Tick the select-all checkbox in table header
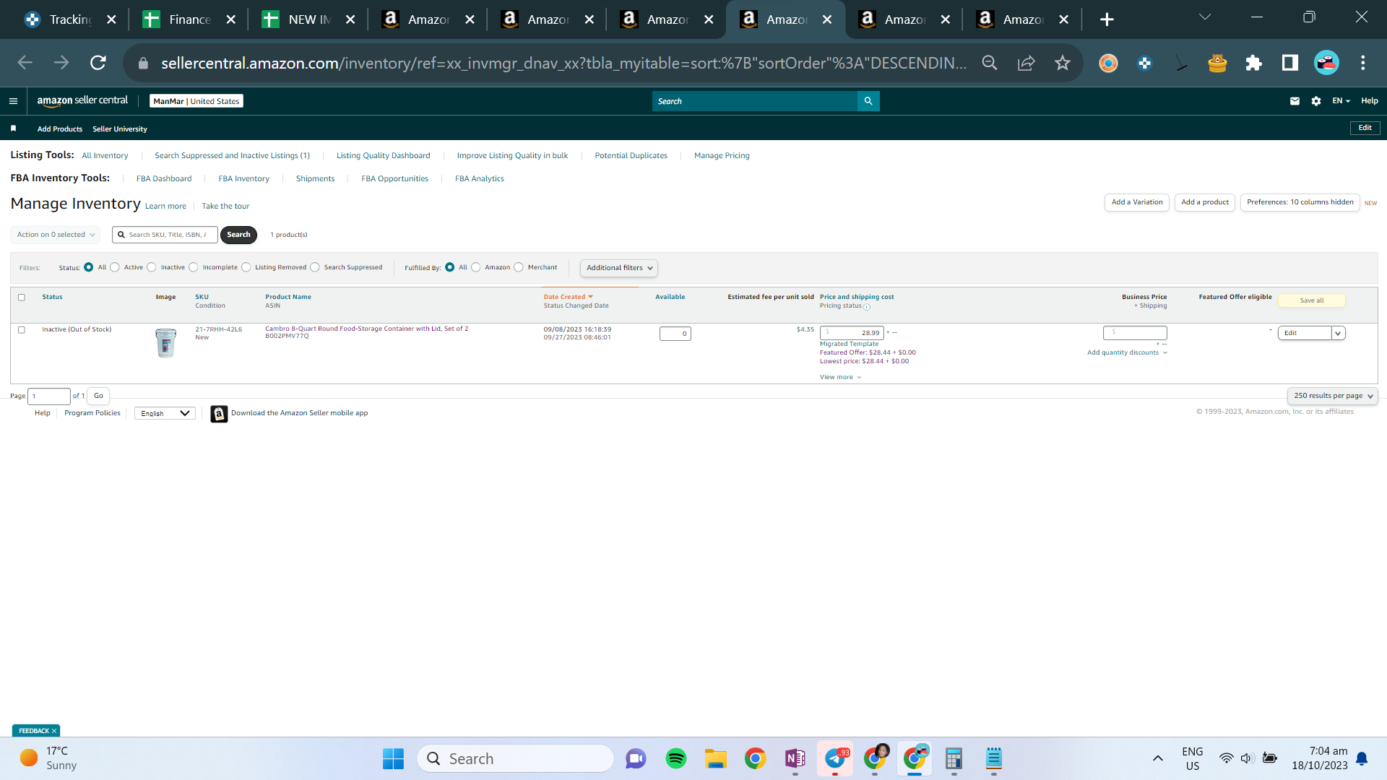This screenshot has width=1387, height=780. pyautogui.click(x=22, y=298)
